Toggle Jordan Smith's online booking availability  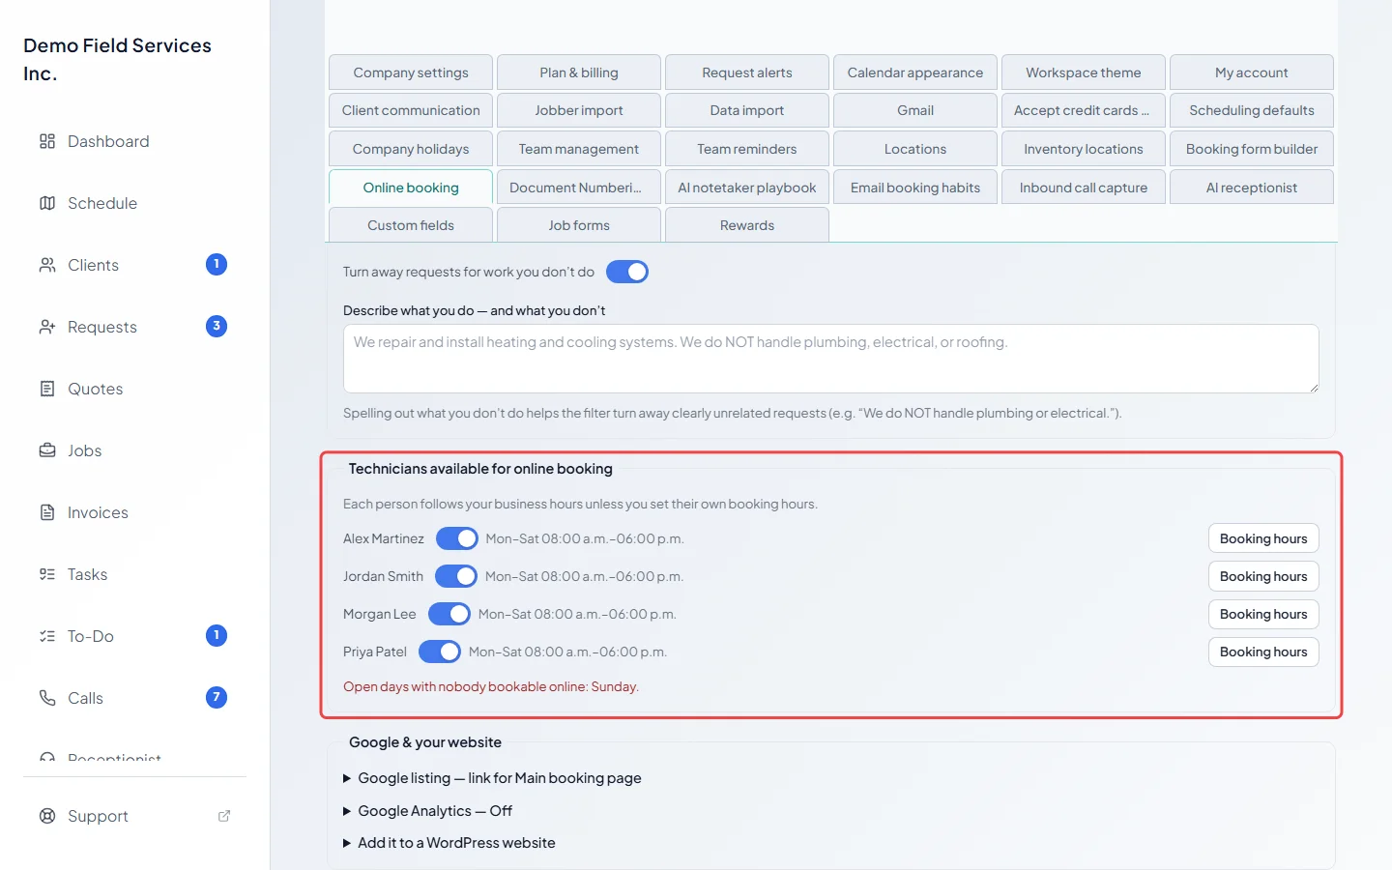456,576
